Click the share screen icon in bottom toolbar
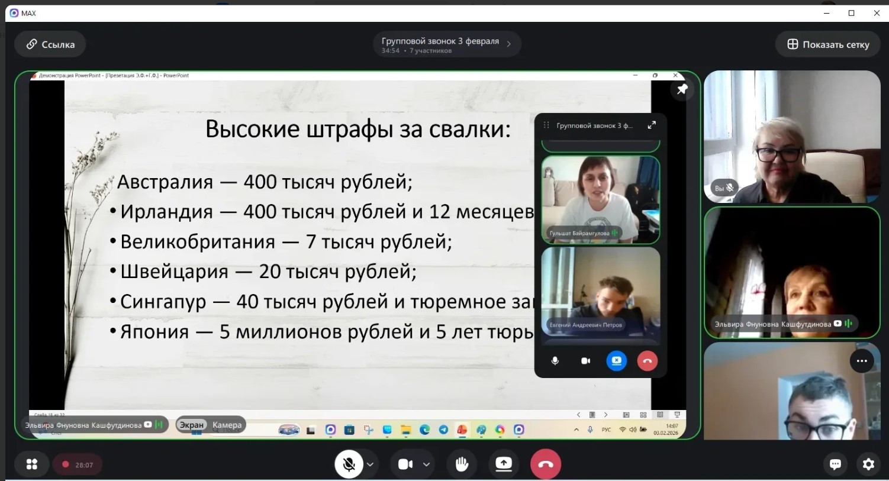This screenshot has width=889, height=481. 504,464
